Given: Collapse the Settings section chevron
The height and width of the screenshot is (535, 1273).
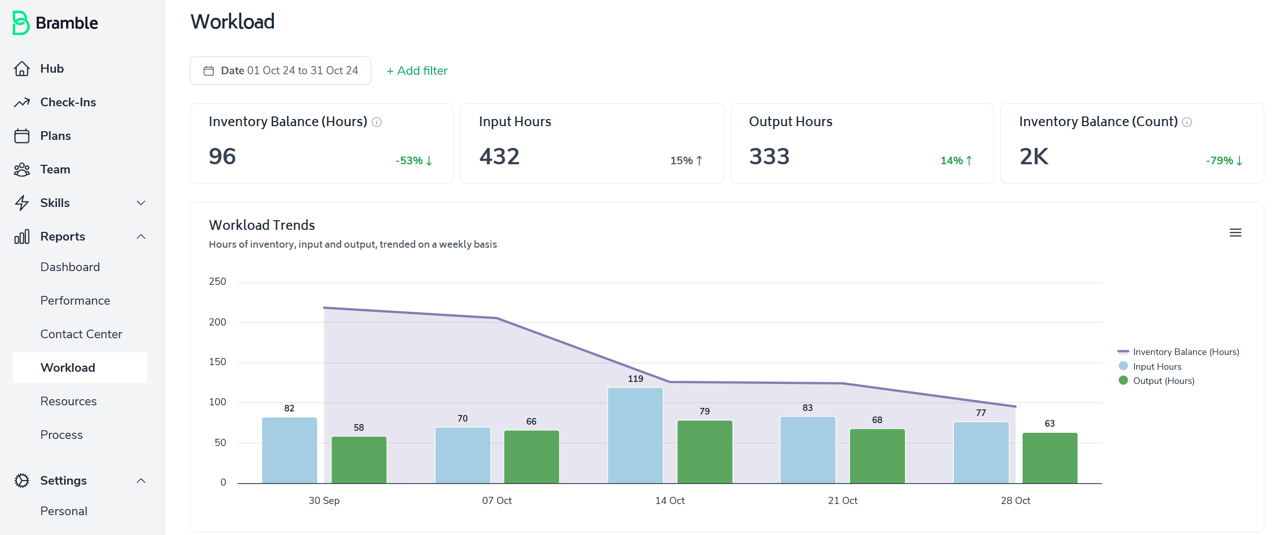Looking at the screenshot, I should pos(141,481).
